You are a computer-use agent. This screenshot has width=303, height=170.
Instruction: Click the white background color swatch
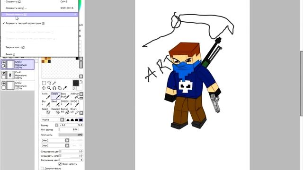pos(80,87)
